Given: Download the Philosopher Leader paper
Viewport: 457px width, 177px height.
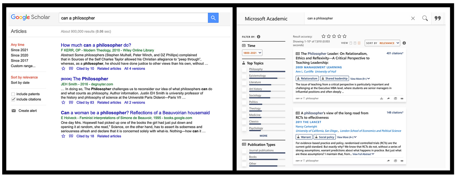Looking at the screenshot, I should point(381,99).
